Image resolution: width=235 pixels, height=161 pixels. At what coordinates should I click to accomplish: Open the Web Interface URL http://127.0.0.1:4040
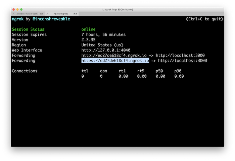(106, 50)
